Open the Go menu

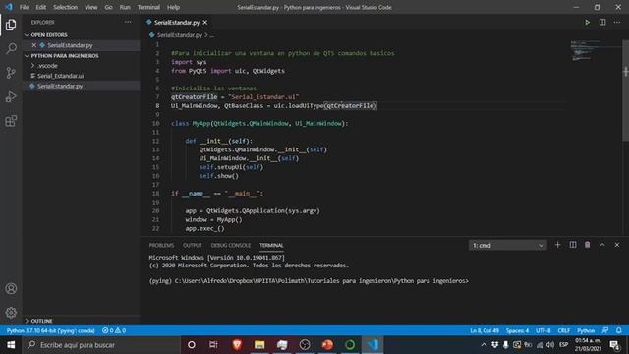click(x=108, y=7)
